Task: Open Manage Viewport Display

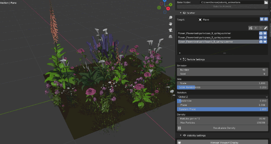Action: (222, 142)
